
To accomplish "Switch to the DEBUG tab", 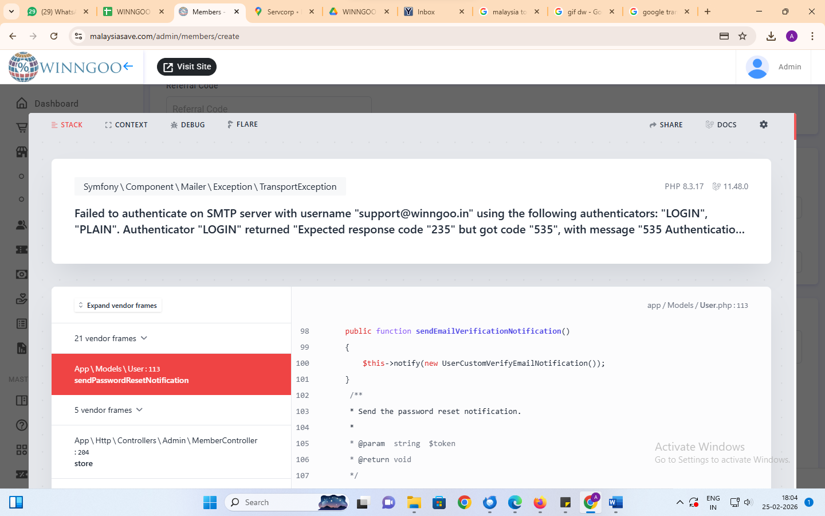I will coord(187,124).
